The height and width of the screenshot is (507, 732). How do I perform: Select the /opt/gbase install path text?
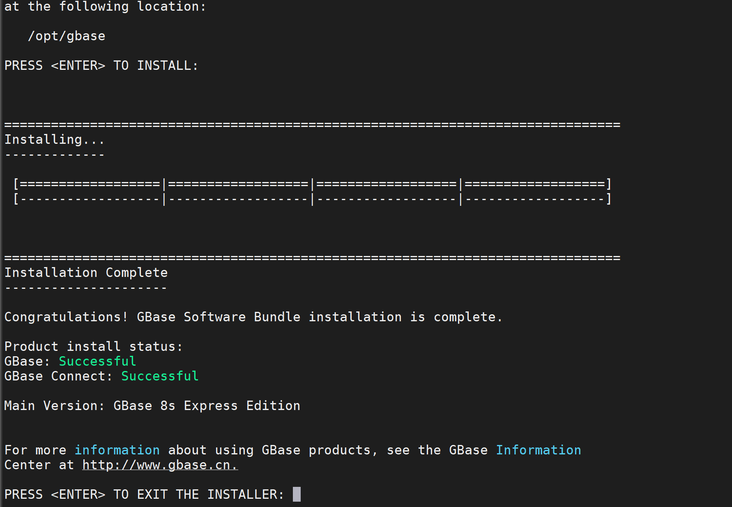click(67, 36)
